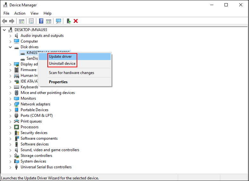The width and height of the screenshot is (249, 181).
Task: Select the Ports (COM & LPT) label
Action: pyautogui.click(x=37, y=116)
